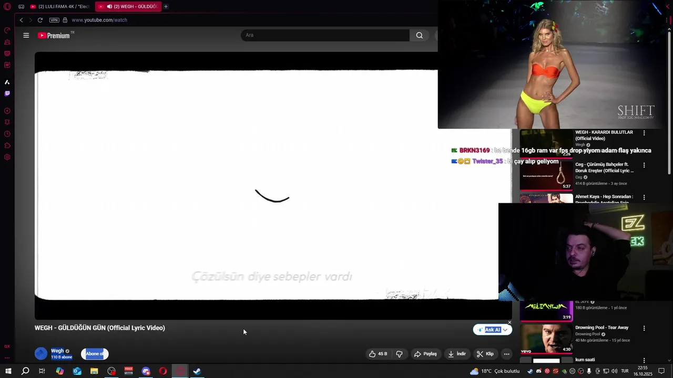Go back with the browser back arrow
Screen dimensions: 673x378
(x=21, y=20)
